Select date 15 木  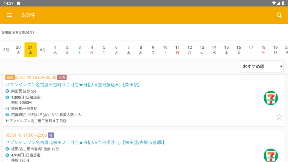coord(226,50)
